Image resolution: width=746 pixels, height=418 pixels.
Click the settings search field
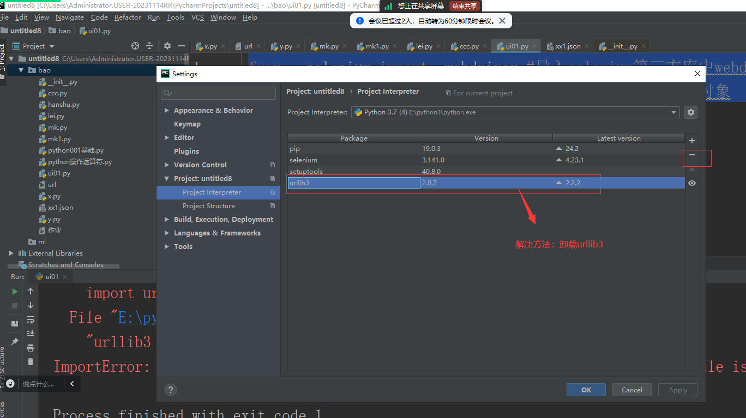(218, 93)
